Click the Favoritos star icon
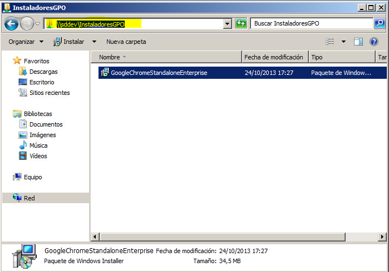The width and height of the screenshot is (389, 272). (17, 60)
